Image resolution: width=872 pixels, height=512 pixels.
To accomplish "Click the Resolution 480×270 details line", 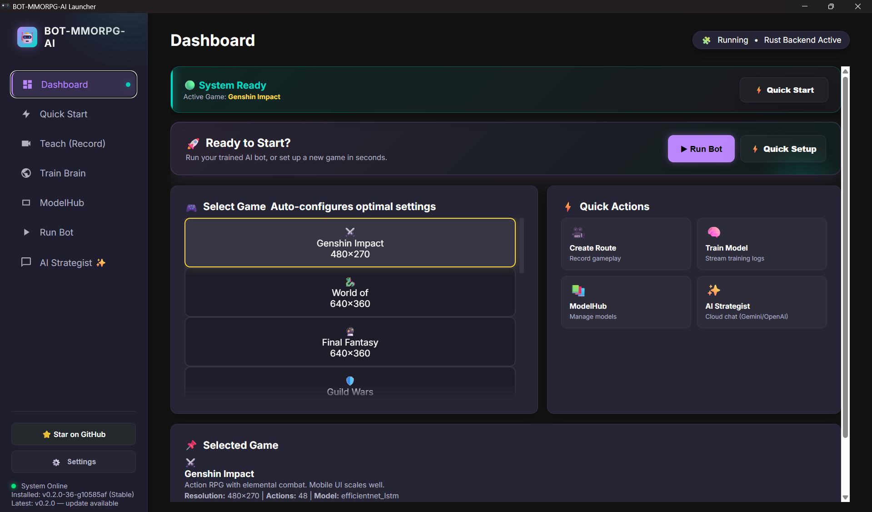I will 292,496.
